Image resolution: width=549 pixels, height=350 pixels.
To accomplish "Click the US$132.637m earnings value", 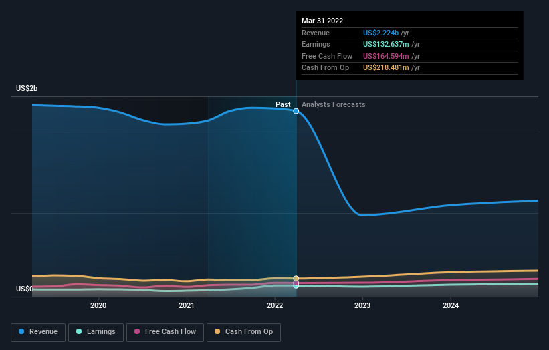I will tap(386, 44).
